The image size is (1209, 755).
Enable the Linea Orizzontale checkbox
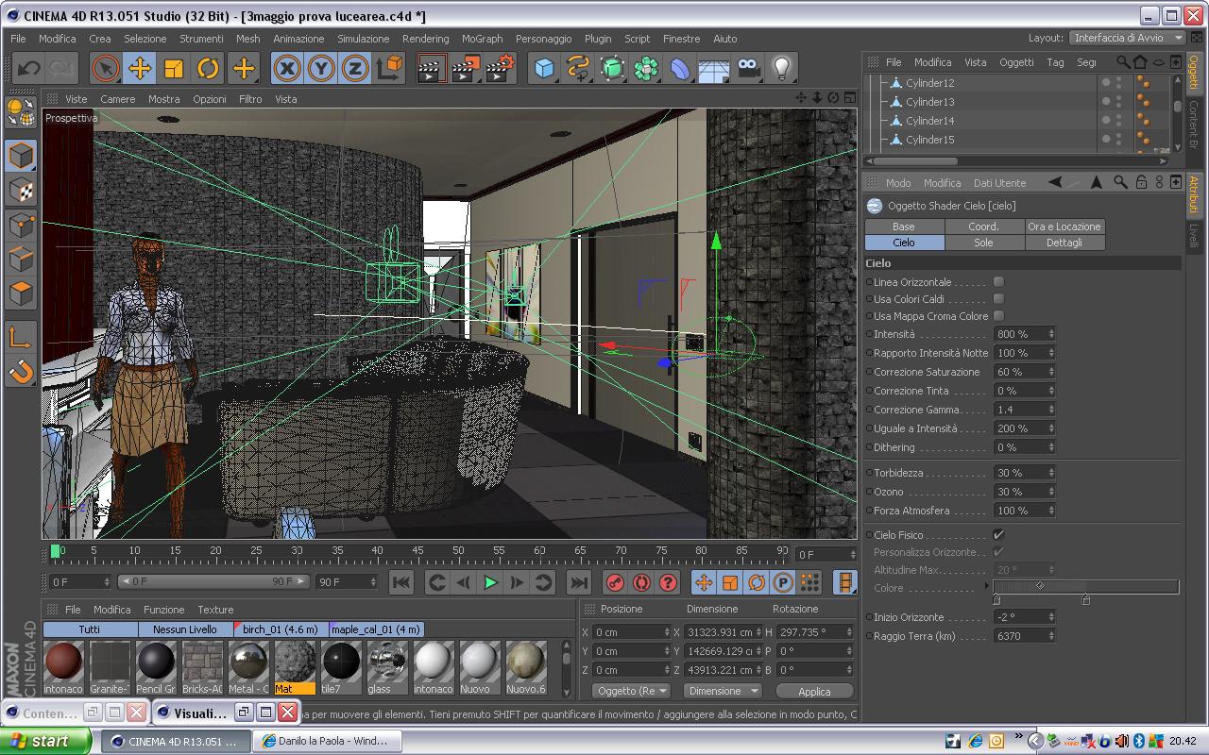998,281
